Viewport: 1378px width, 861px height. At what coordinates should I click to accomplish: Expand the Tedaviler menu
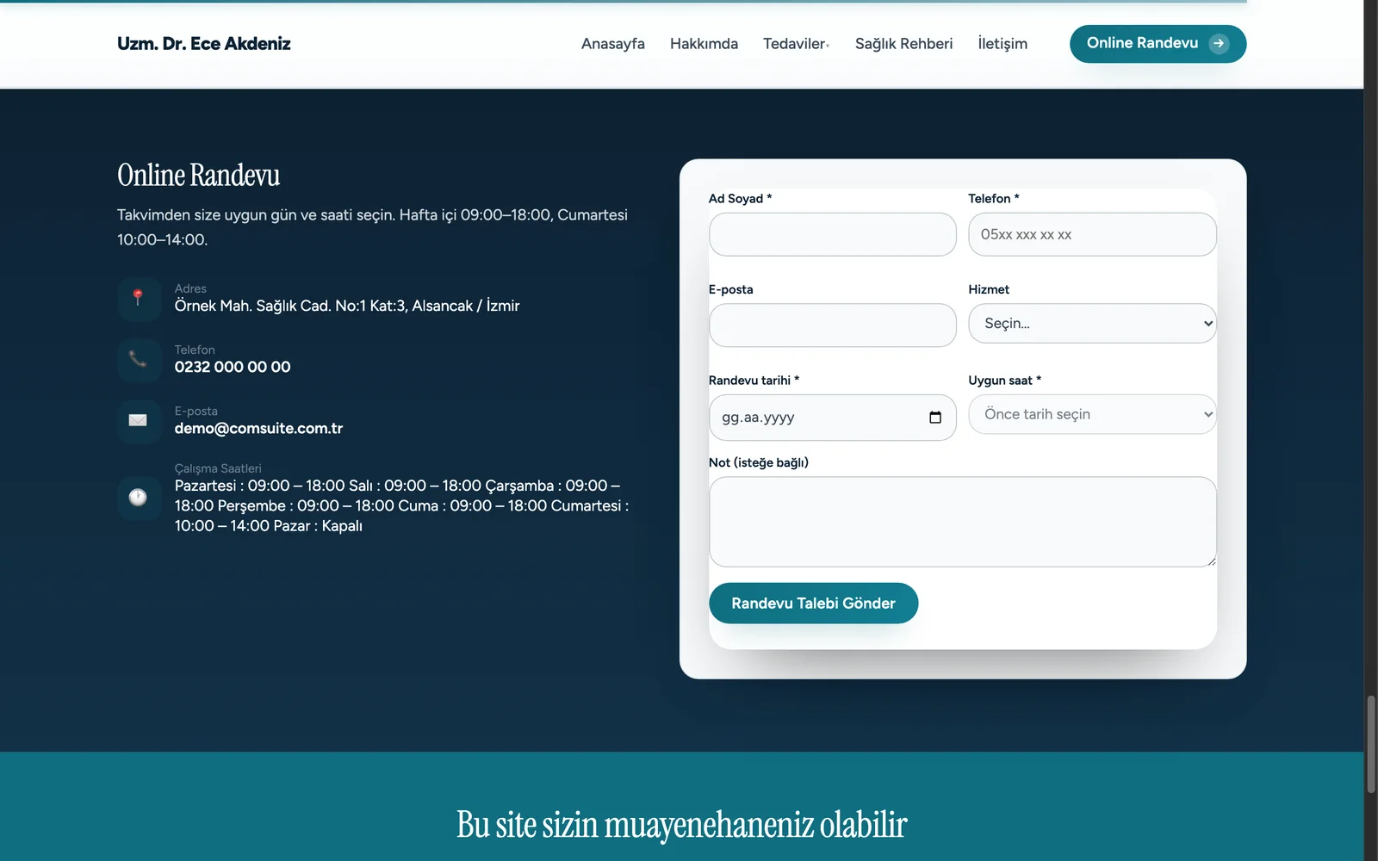tap(796, 44)
